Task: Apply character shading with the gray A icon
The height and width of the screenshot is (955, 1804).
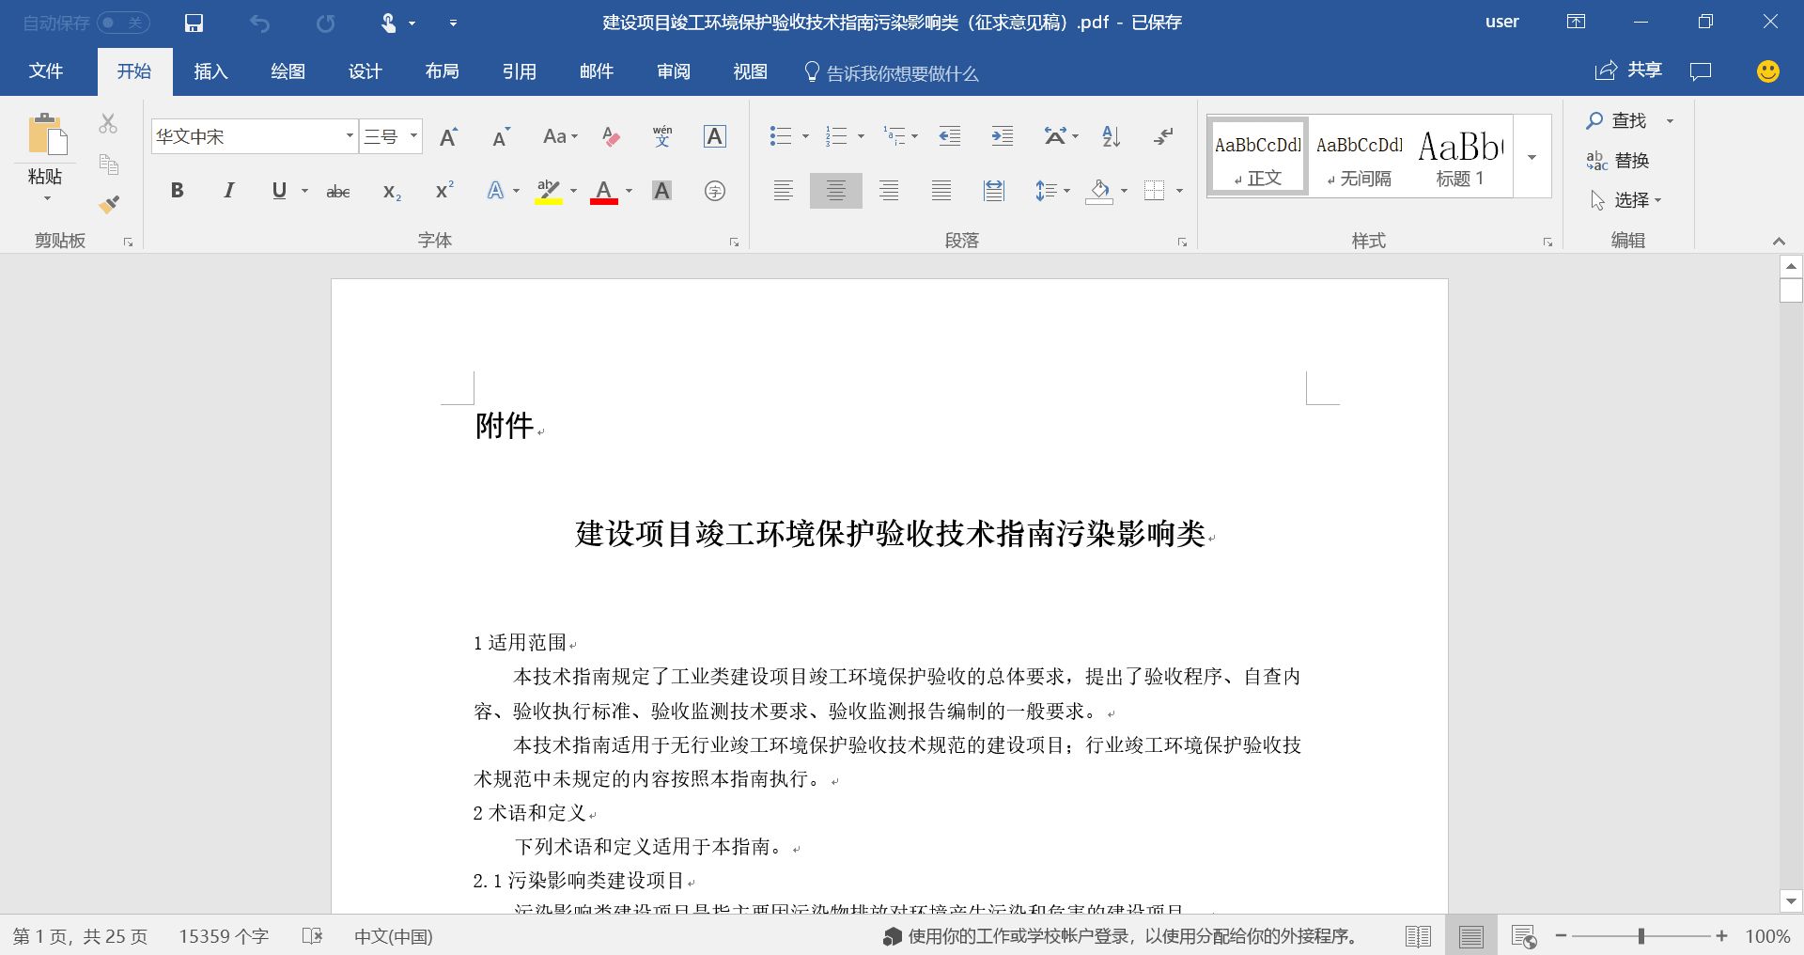Action: click(x=662, y=191)
